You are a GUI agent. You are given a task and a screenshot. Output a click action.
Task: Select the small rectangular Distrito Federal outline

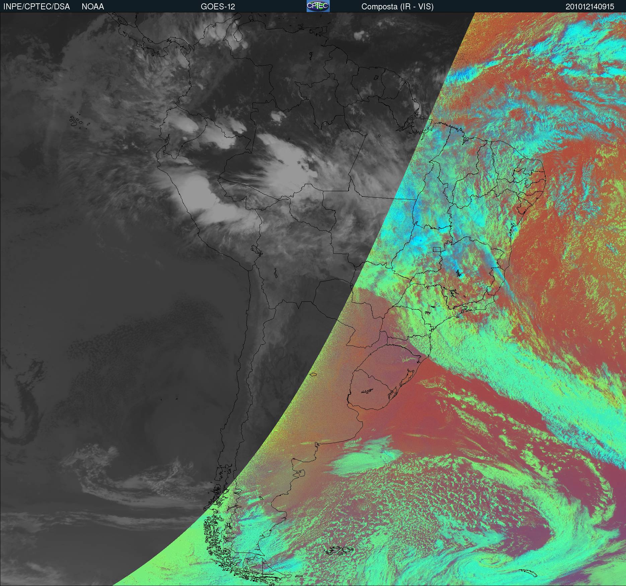pos(437,249)
